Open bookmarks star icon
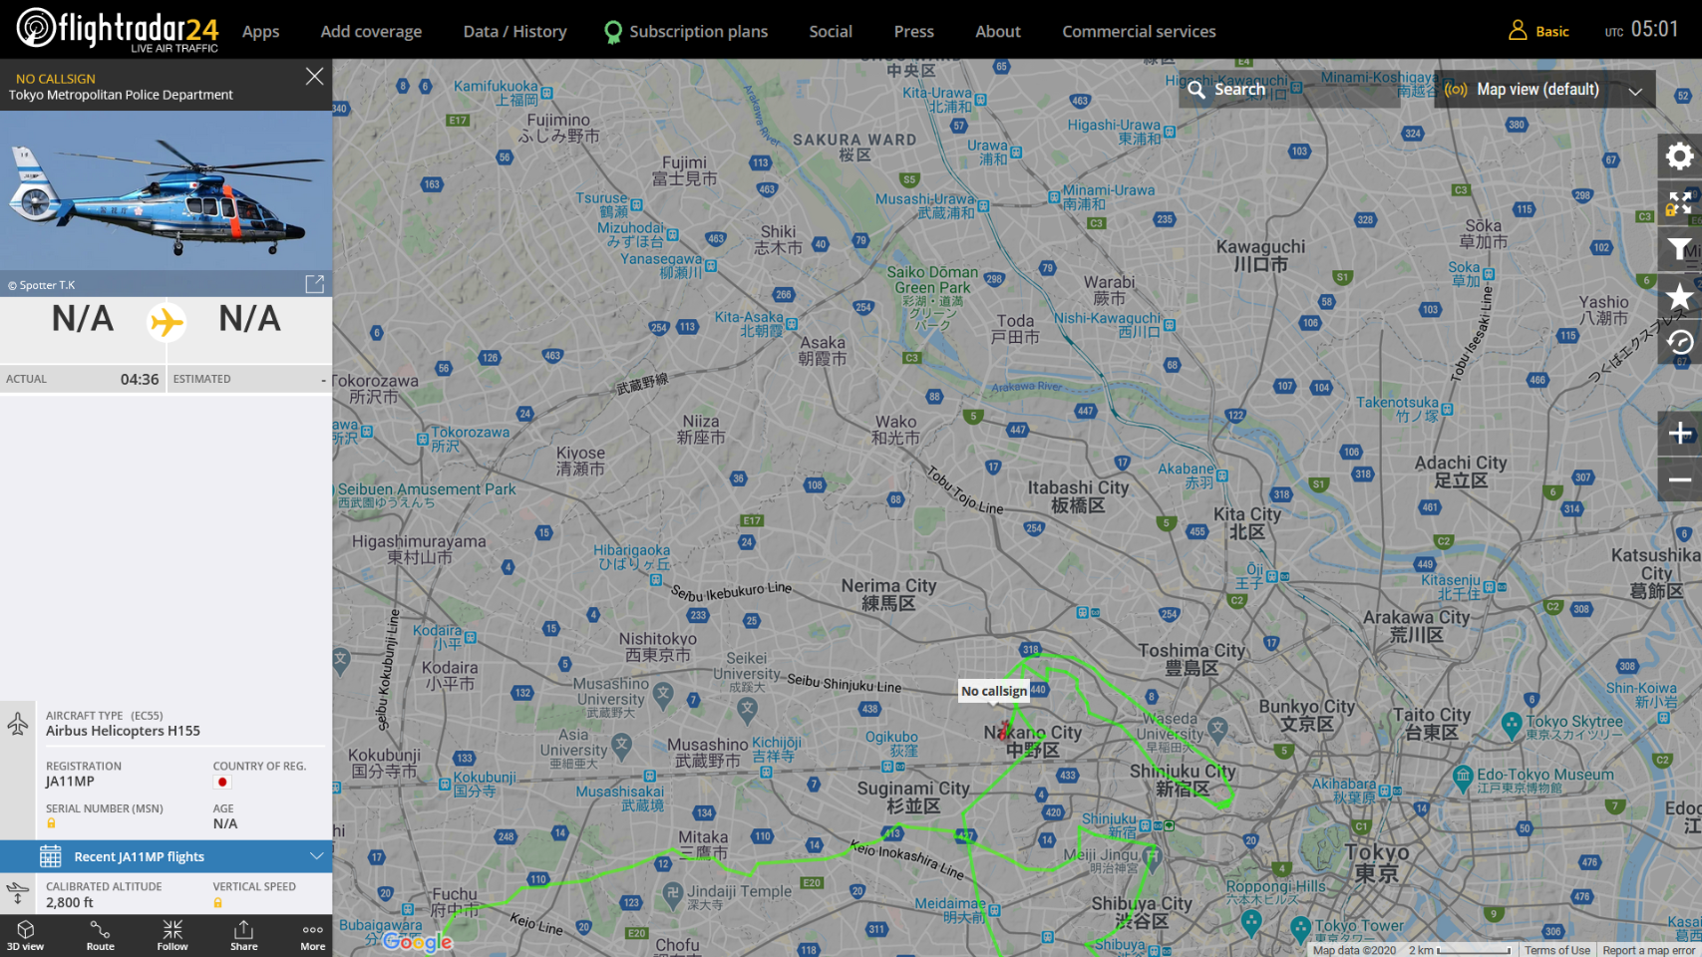Image resolution: width=1702 pixels, height=957 pixels. [1679, 296]
